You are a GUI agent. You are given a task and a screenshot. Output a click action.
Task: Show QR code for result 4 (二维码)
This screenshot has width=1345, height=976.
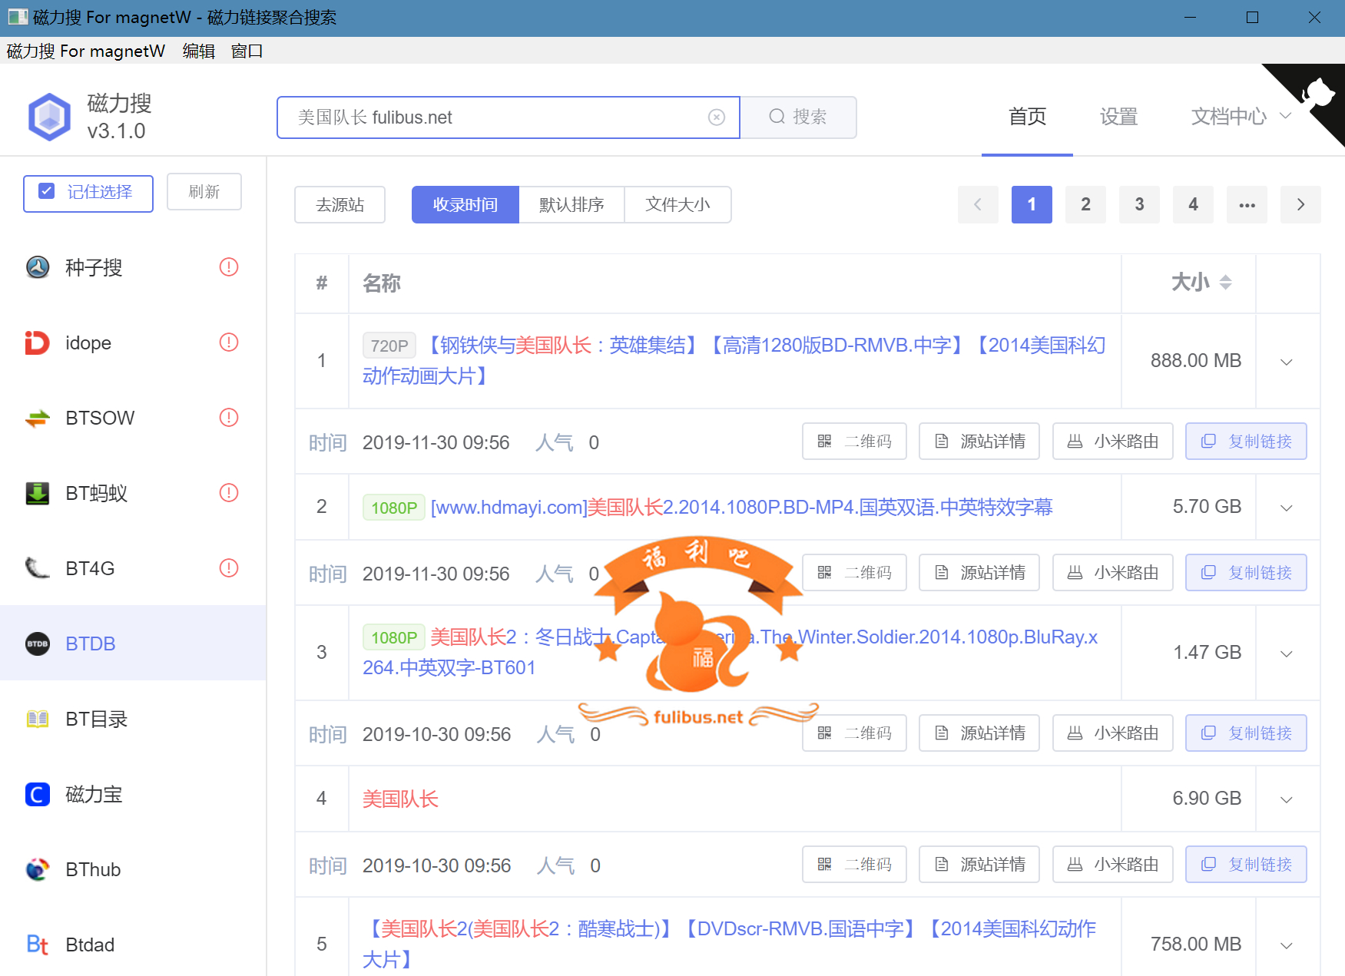coord(854,865)
